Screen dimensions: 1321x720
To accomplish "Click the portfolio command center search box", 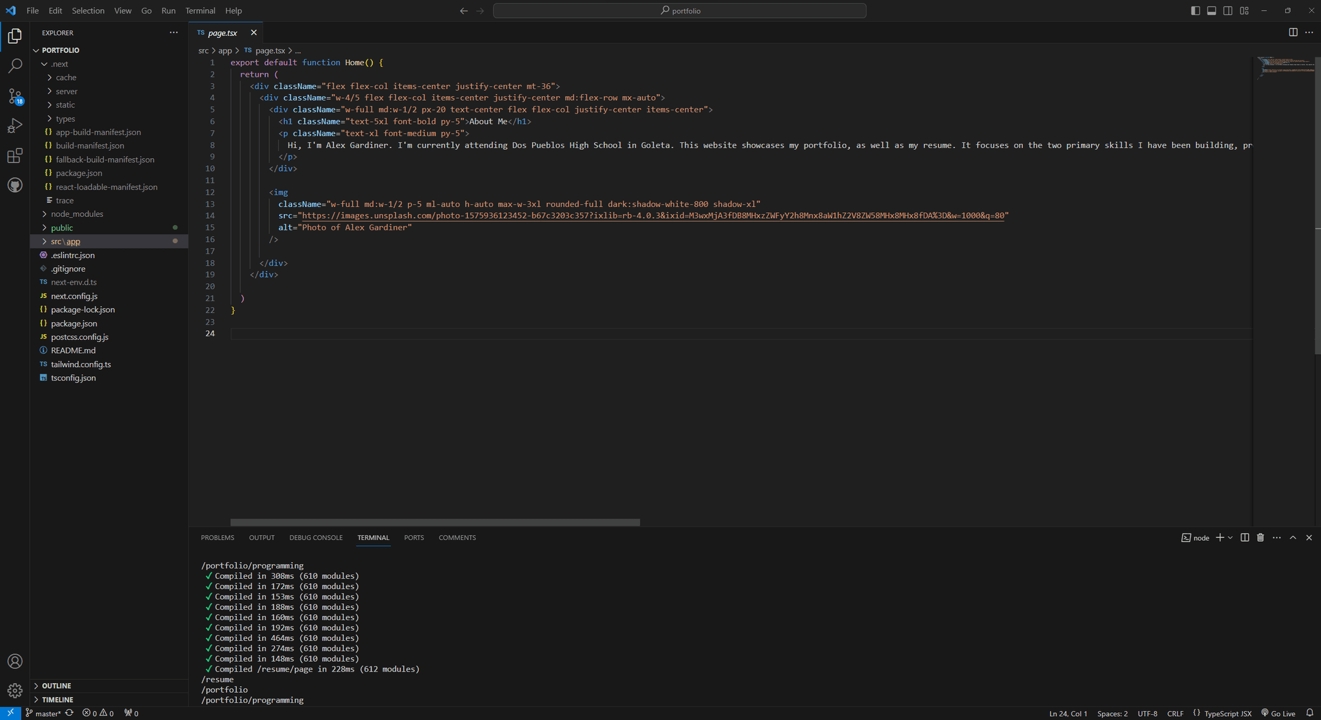I will [x=679, y=10].
